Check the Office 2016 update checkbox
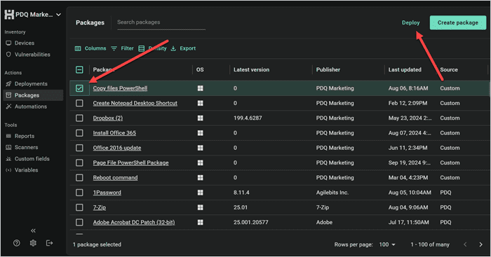The width and height of the screenshot is (491, 257). click(x=79, y=148)
